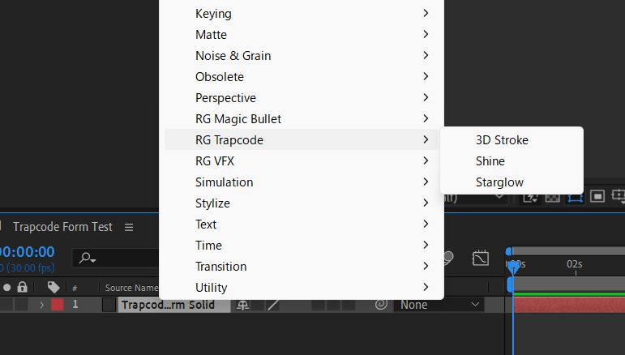Screen dimensions: 625x355
Task: Select Shine effect from submenu
Action: coord(512,161)
